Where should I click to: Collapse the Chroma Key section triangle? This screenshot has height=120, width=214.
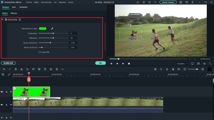click(2, 20)
